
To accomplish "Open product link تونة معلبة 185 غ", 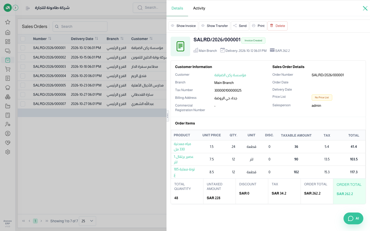I will click(x=184, y=172).
